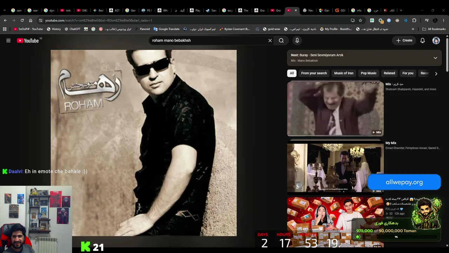The image size is (449, 253).
Task: Switch to the 'SW2' YouTube tab
Action: point(82,11)
